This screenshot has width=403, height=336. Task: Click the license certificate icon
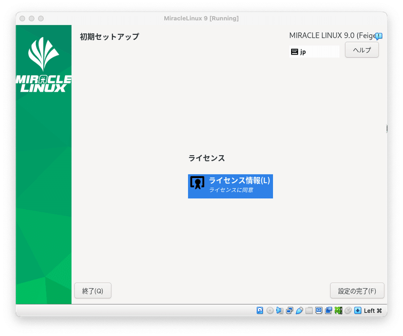pyautogui.click(x=197, y=183)
